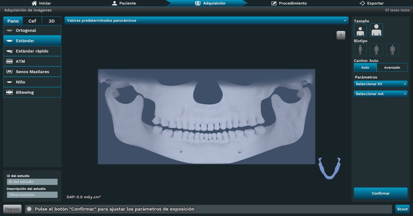Open the Seleccionar kV dropdown

coord(380,84)
